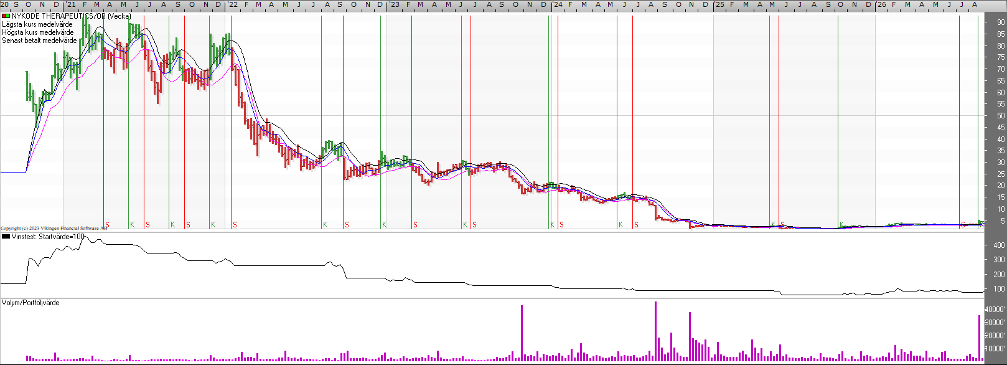Click the buy marker K in December 2022
This screenshot has height=365, width=1007.
384,225
